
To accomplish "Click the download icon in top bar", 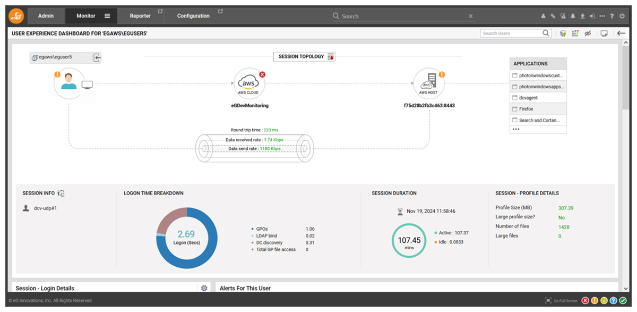I will 582,16.
